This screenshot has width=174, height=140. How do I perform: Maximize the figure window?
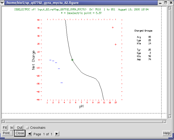[165, 3]
